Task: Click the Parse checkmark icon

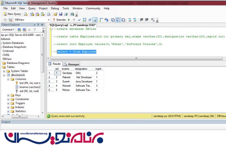Action: (x=79, y=20)
